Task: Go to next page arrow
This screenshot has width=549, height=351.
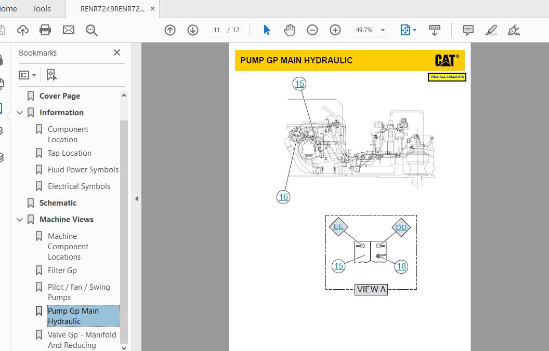Action: pyautogui.click(x=193, y=30)
